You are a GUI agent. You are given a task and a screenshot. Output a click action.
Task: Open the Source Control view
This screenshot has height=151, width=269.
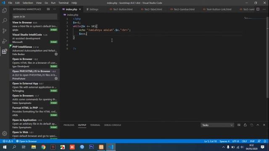click(x=5, y=31)
